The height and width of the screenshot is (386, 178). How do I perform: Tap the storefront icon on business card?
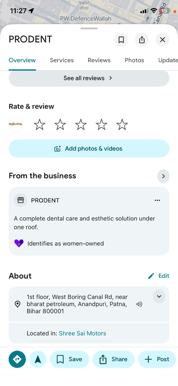21,200
